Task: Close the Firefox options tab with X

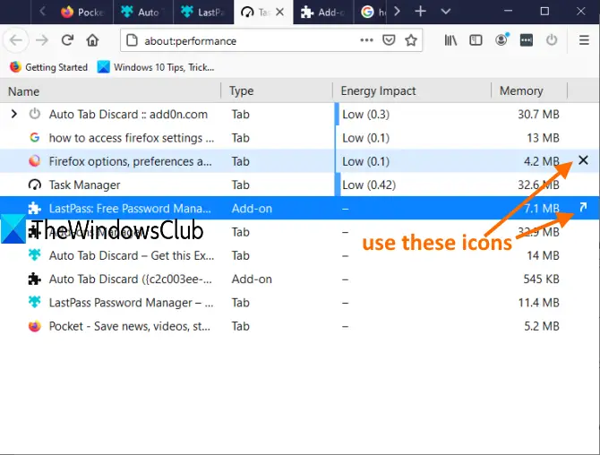Action: click(x=583, y=160)
